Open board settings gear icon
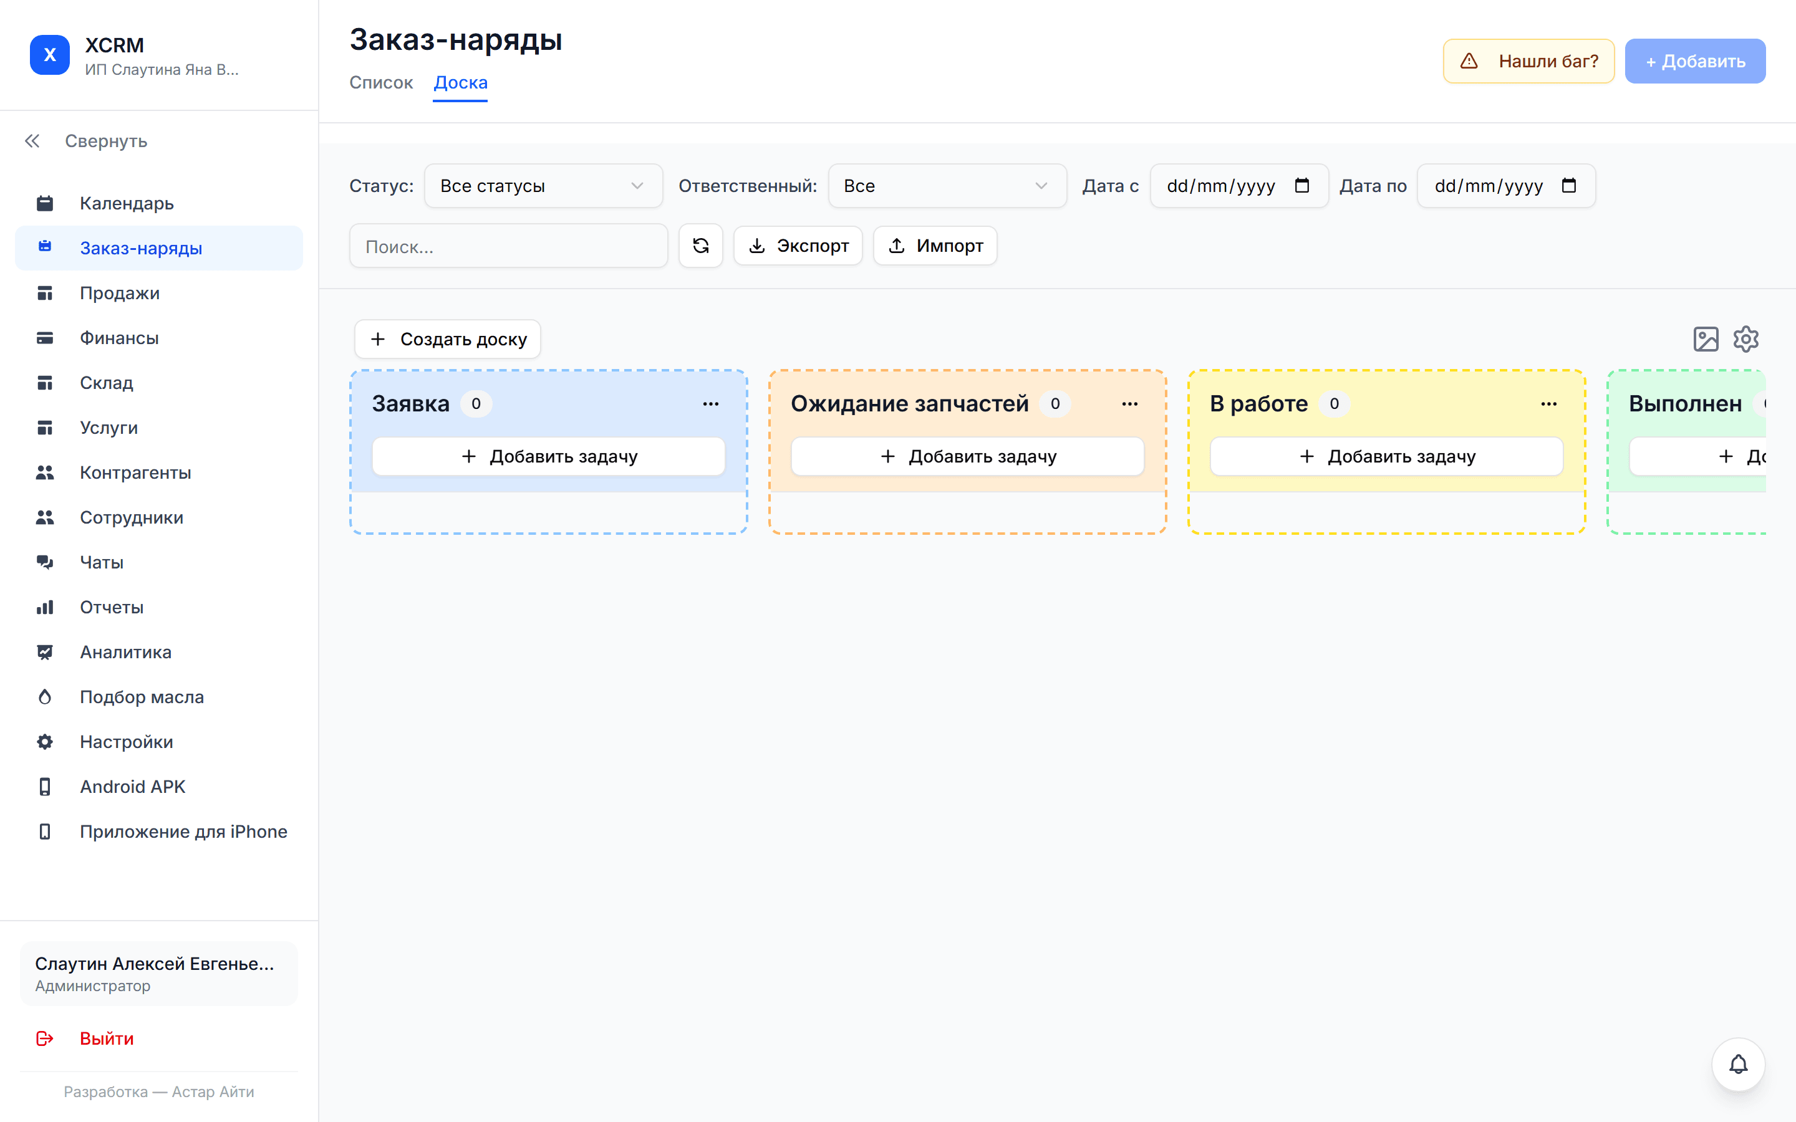The width and height of the screenshot is (1796, 1122). coord(1745,339)
